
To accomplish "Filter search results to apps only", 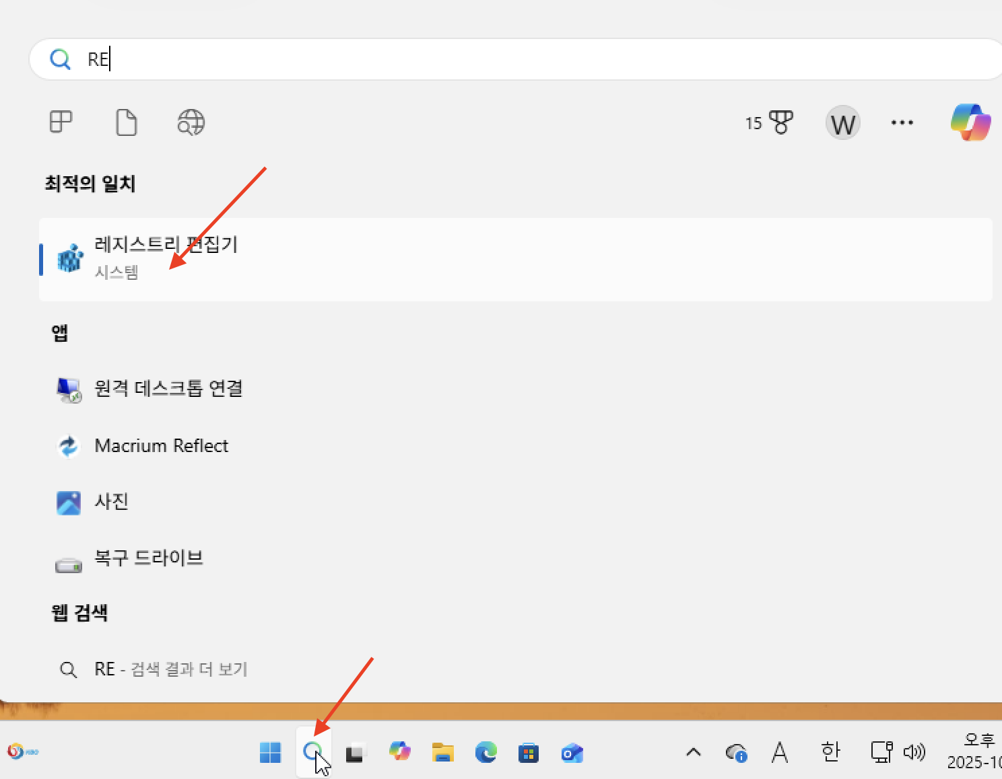I will click(x=61, y=122).
